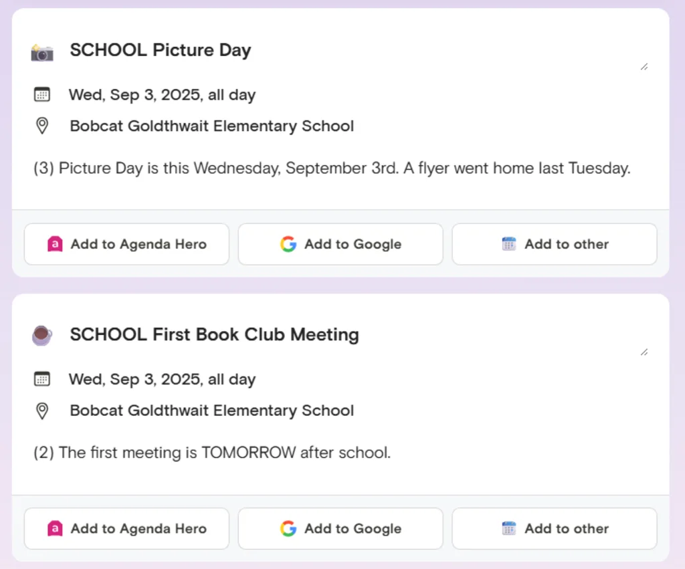
Task: Add Picture Day to other calendar
Action: coord(555,244)
